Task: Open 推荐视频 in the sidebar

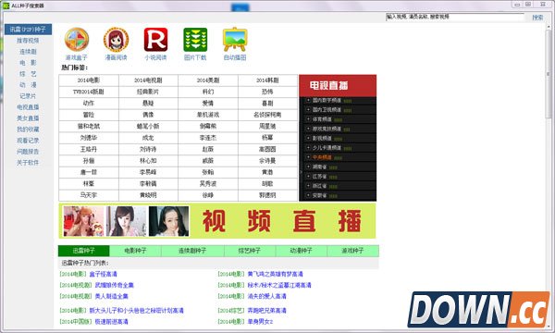Action: pyautogui.click(x=28, y=41)
